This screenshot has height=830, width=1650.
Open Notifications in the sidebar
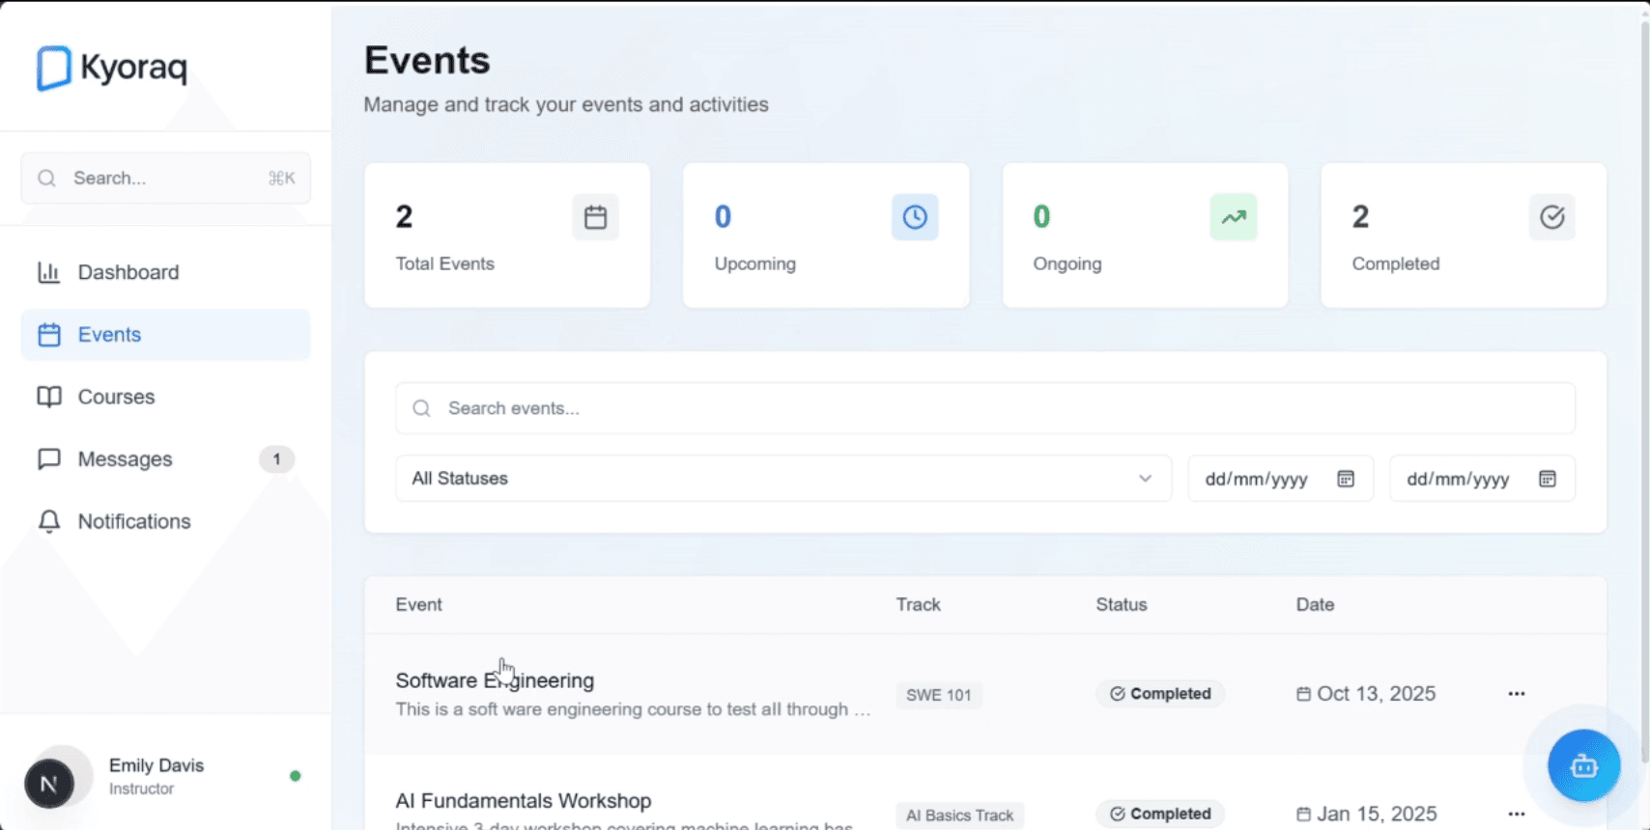coord(134,521)
